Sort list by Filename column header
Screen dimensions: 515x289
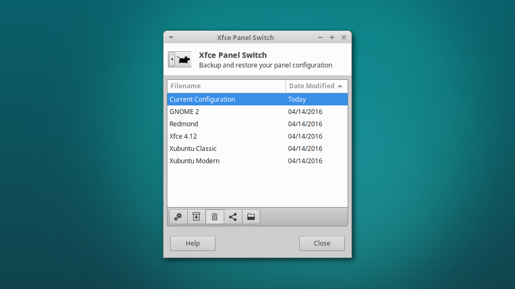pos(226,86)
